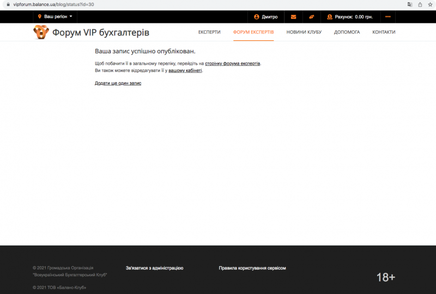The height and width of the screenshot is (294, 436).
Task: Select the ФОРУМ ЕКСПЕРТІВ tab
Action: (x=253, y=32)
